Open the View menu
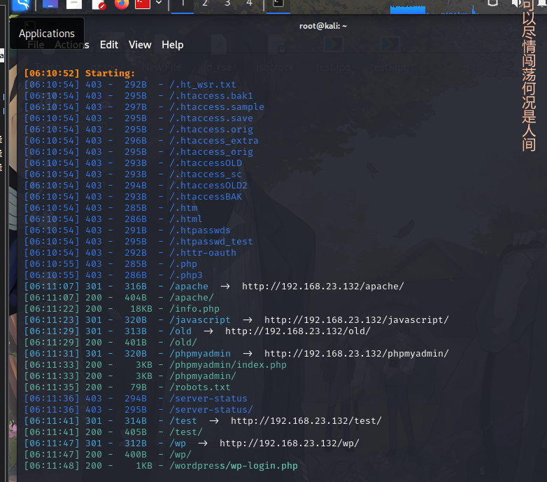This screenshot has height=482, width=547. tap(140, 44)
